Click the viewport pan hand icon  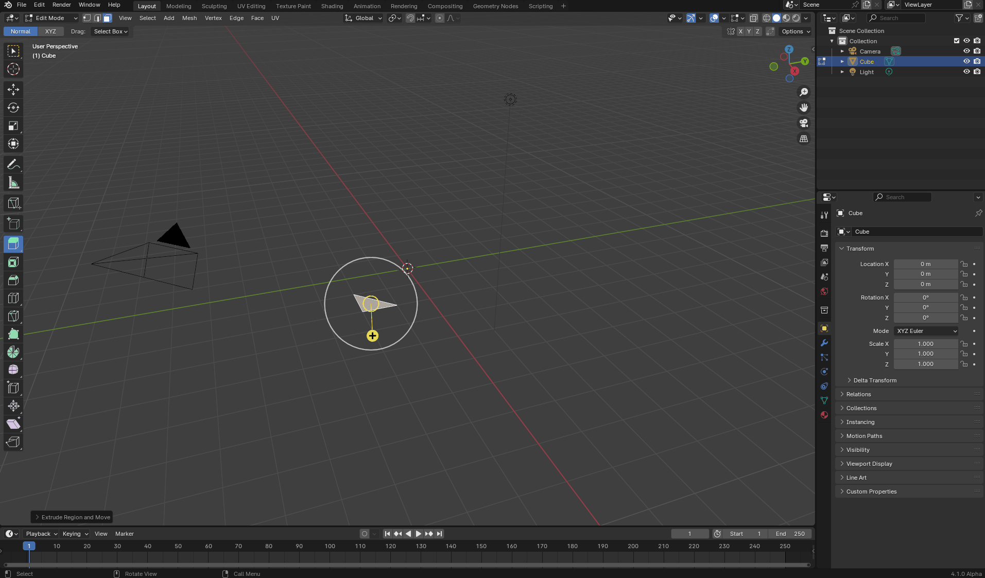tap(804, 108)
